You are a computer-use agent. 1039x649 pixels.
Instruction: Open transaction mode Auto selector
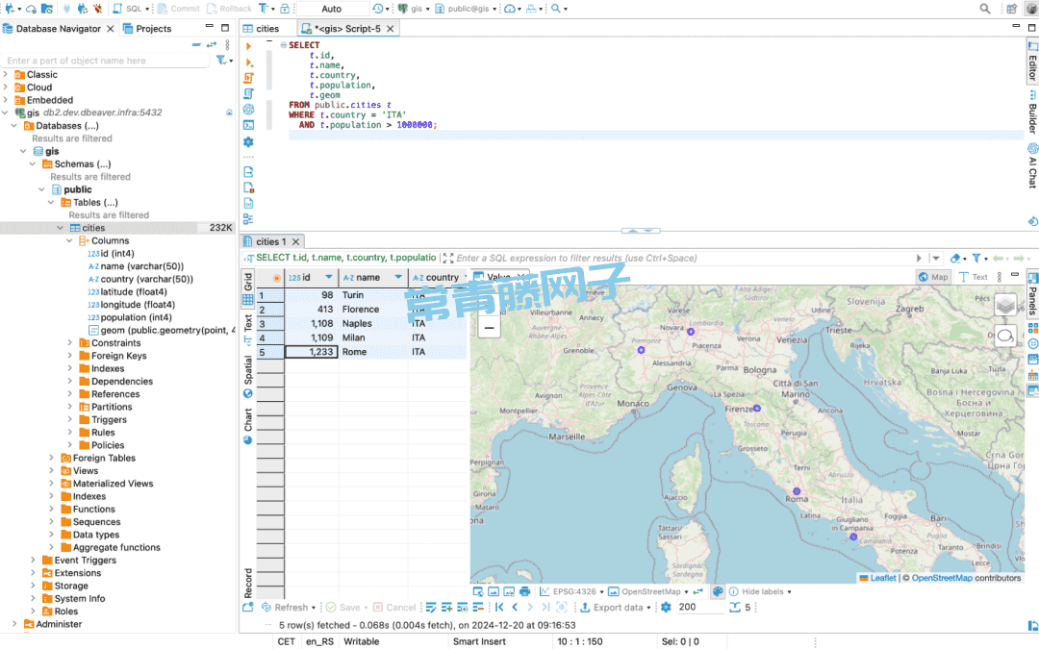pyautogui.click(x=332, y=9)
